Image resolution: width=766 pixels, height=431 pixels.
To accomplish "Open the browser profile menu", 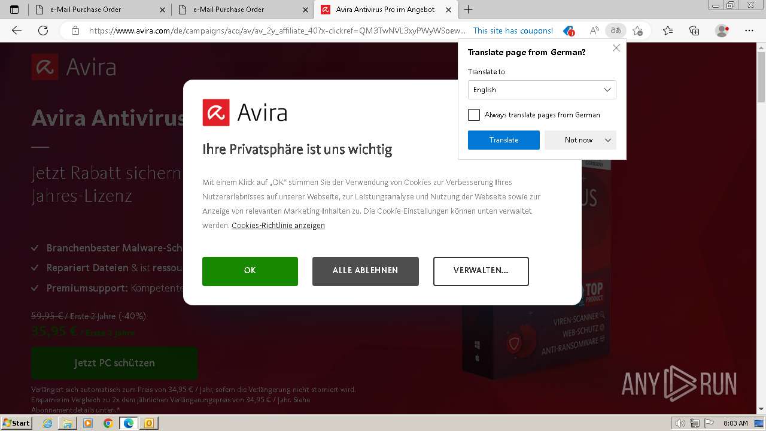I will tap(722, 31).
